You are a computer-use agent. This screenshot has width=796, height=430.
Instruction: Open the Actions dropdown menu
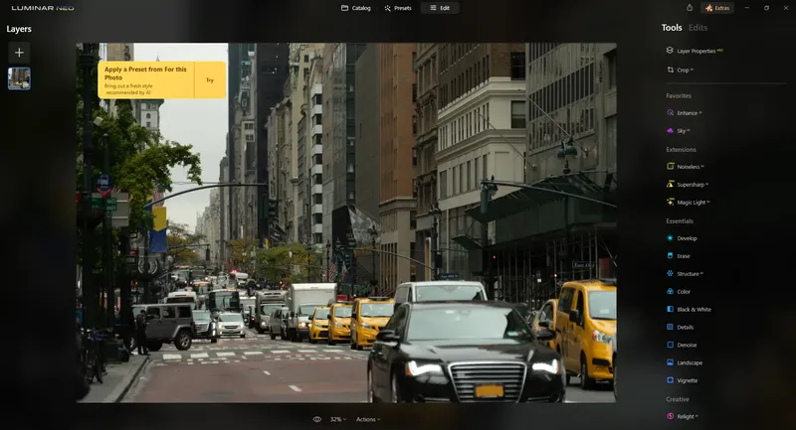pos(368,419)
